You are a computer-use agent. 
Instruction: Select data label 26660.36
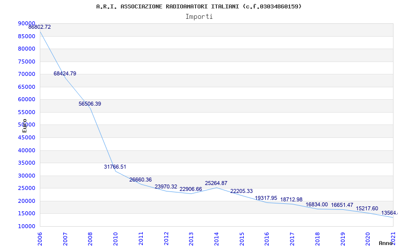pos(140,180)
